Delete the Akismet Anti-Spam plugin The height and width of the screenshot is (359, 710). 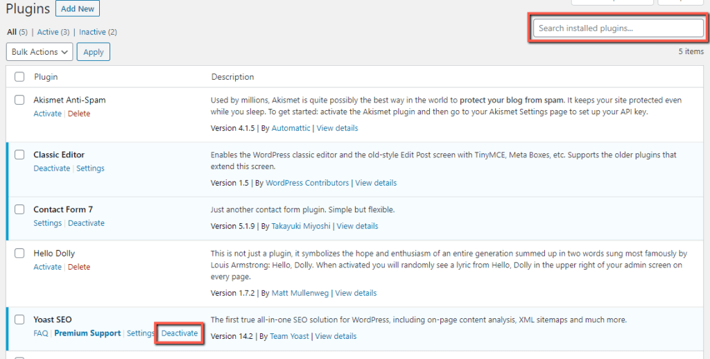(79, 114)
